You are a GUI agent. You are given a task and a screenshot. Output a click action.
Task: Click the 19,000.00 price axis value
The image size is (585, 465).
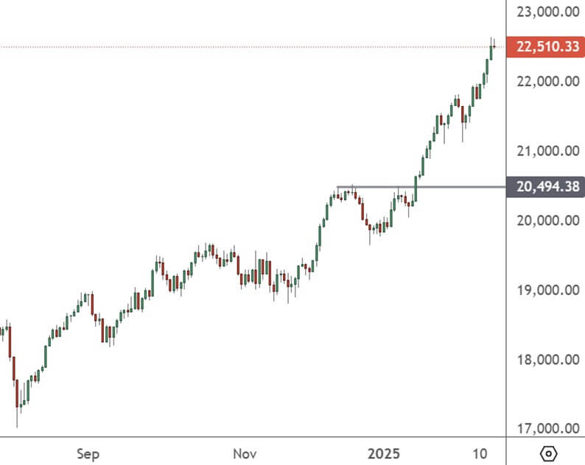pos(547,290)
